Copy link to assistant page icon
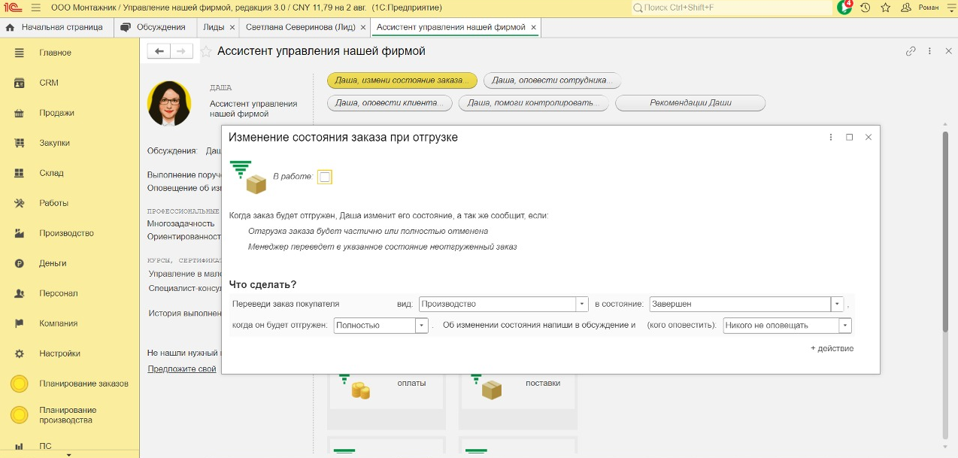This screenshot has height=458, width=958. coord(911,51)
